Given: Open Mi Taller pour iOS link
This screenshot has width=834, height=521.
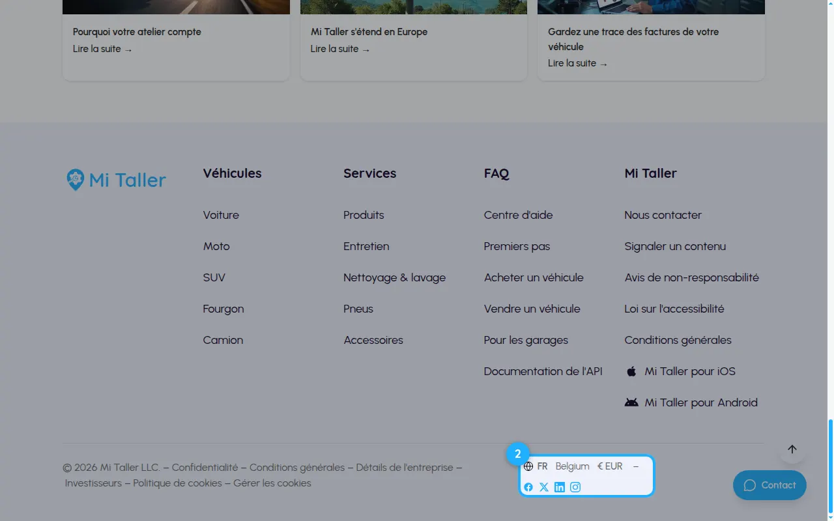Looking at the screenshot, I should click(680, 371).
